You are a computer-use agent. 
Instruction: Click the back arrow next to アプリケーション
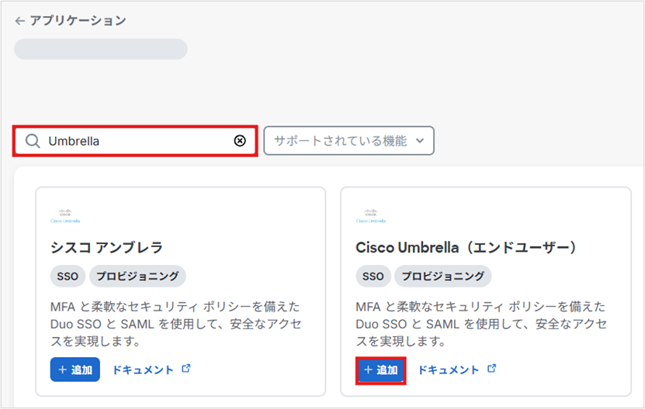tap(19, 21)
